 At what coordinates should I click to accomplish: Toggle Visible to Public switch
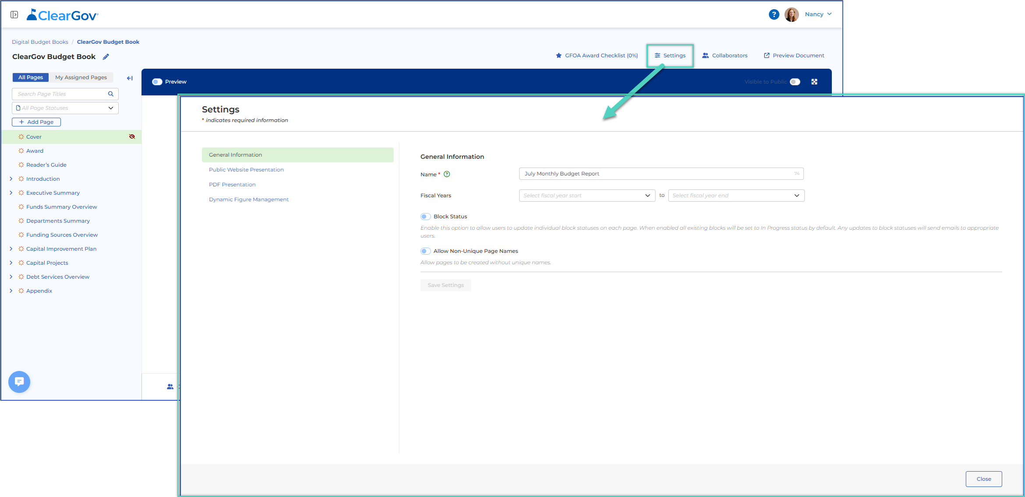(x=795, y=82)
